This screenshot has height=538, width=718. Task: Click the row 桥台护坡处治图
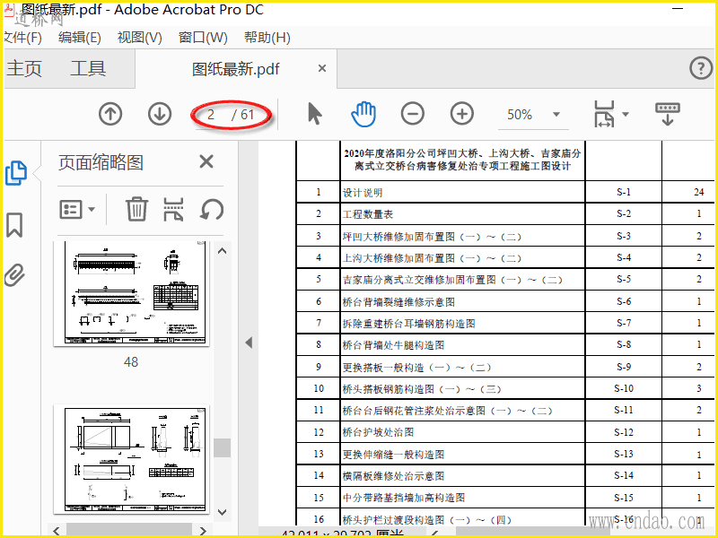tap(505, 432)
